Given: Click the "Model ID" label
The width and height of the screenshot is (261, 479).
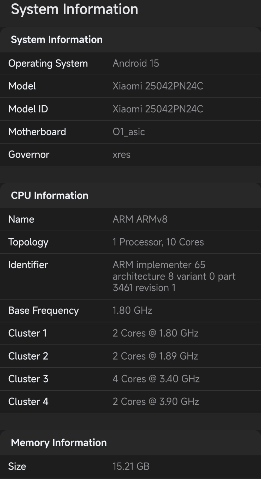Looking at the screenshot, I should 28,109.
